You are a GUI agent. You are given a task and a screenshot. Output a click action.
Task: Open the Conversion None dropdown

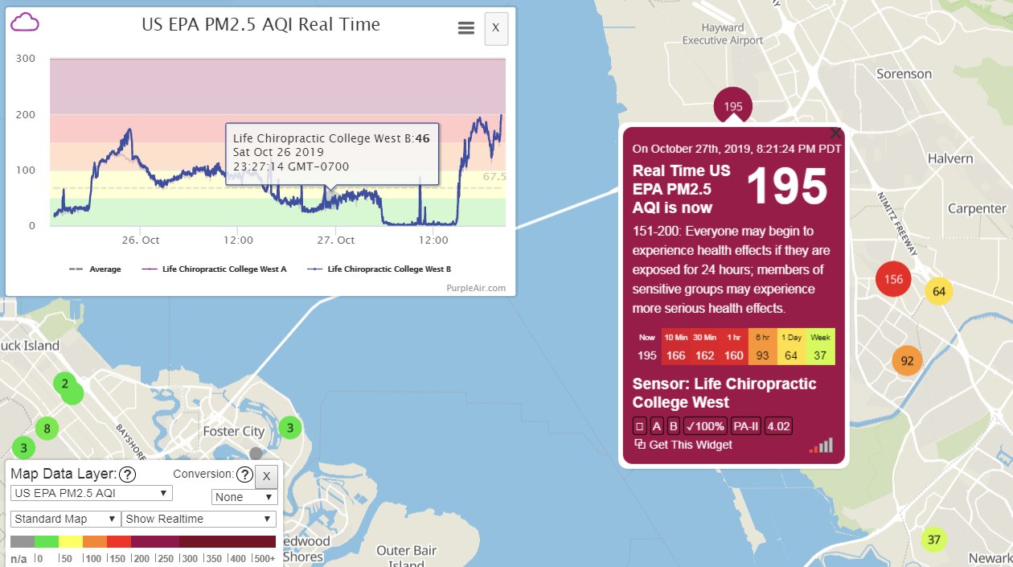(x=244, y=497)
